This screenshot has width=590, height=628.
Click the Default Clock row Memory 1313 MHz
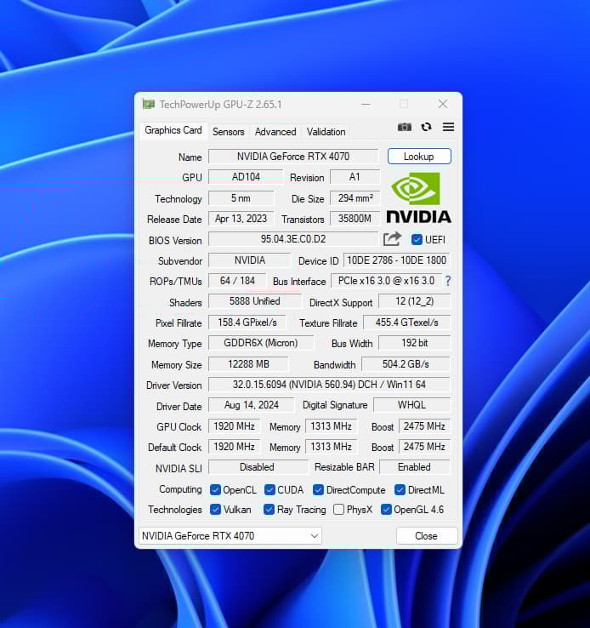click(331, 447)
